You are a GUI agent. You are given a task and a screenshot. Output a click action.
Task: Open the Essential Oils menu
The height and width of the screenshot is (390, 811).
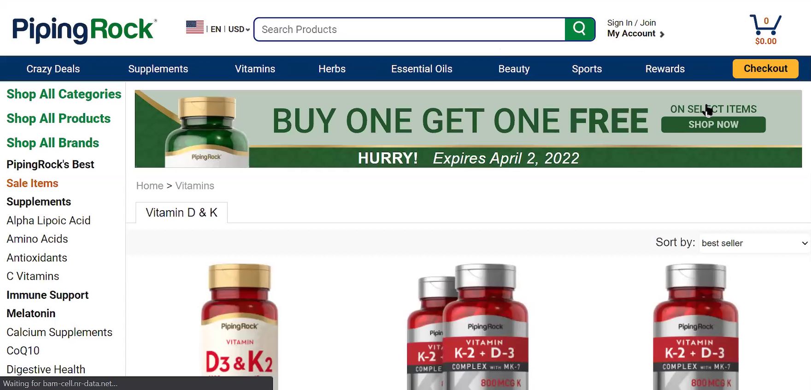[x=422, y=69]
